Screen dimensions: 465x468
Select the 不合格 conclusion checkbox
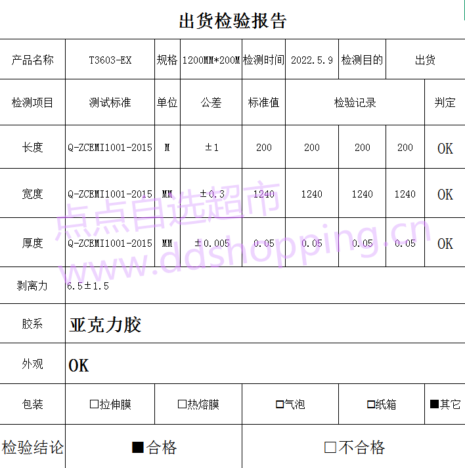(330, 448)
